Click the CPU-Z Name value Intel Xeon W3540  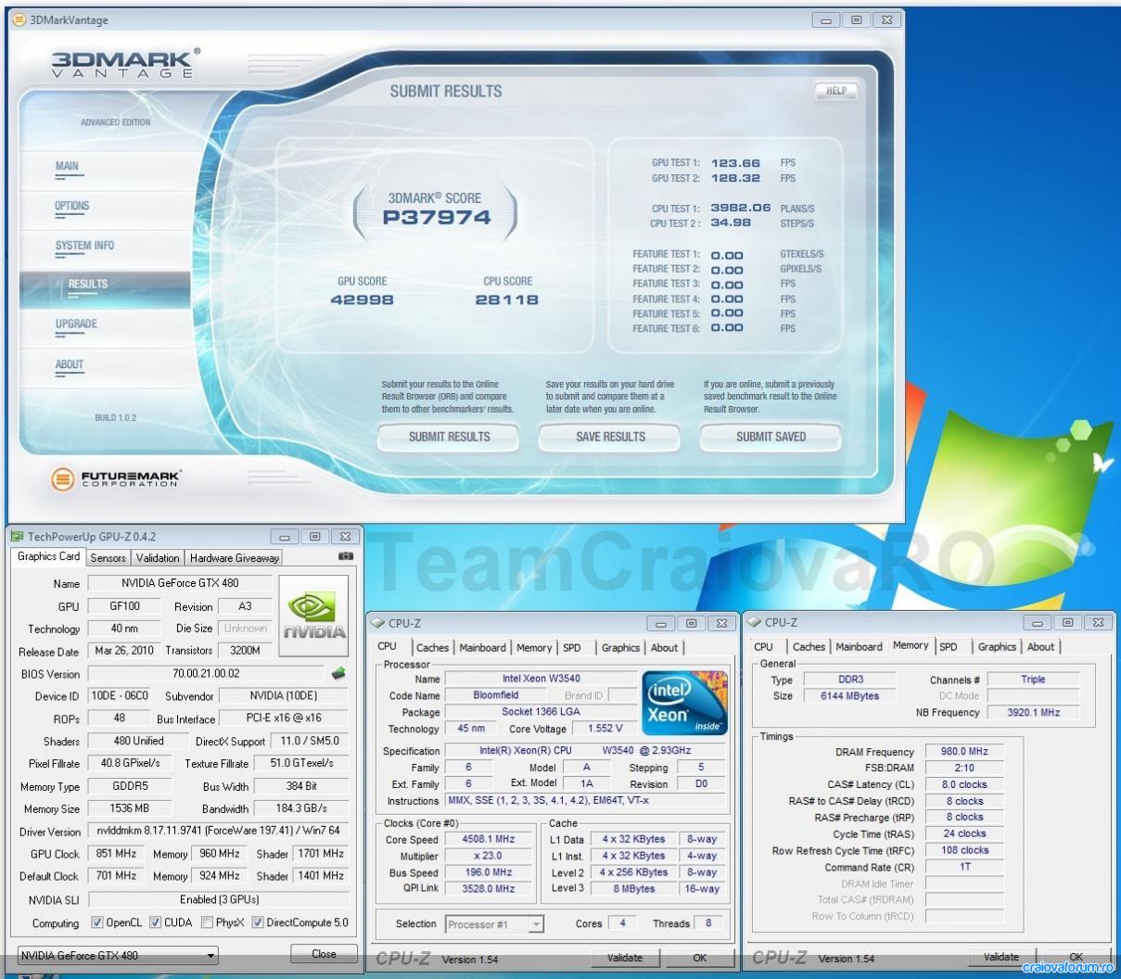coord(541,679)
